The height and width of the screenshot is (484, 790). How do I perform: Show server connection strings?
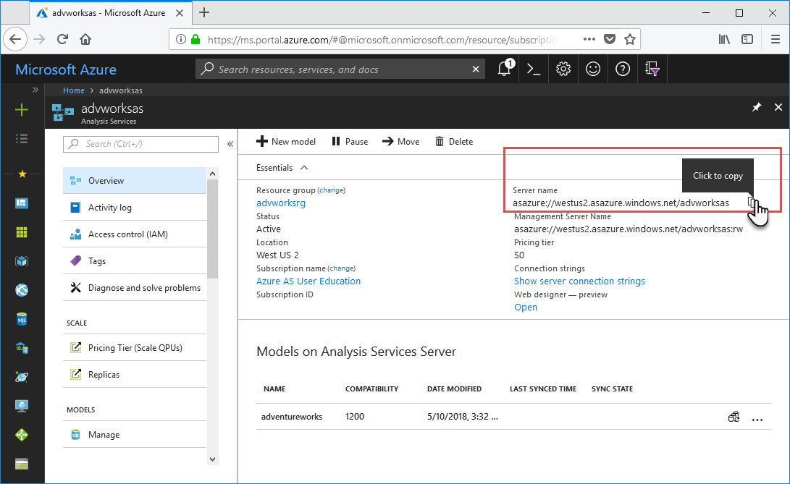point(579,281)
